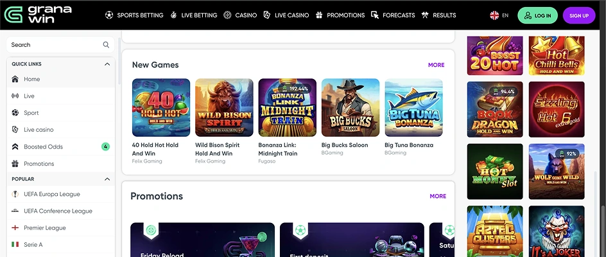Open the 20 Boost Hot game tile
The height and width of the screenshot is (257, 606).
click(x=495, y=56)
